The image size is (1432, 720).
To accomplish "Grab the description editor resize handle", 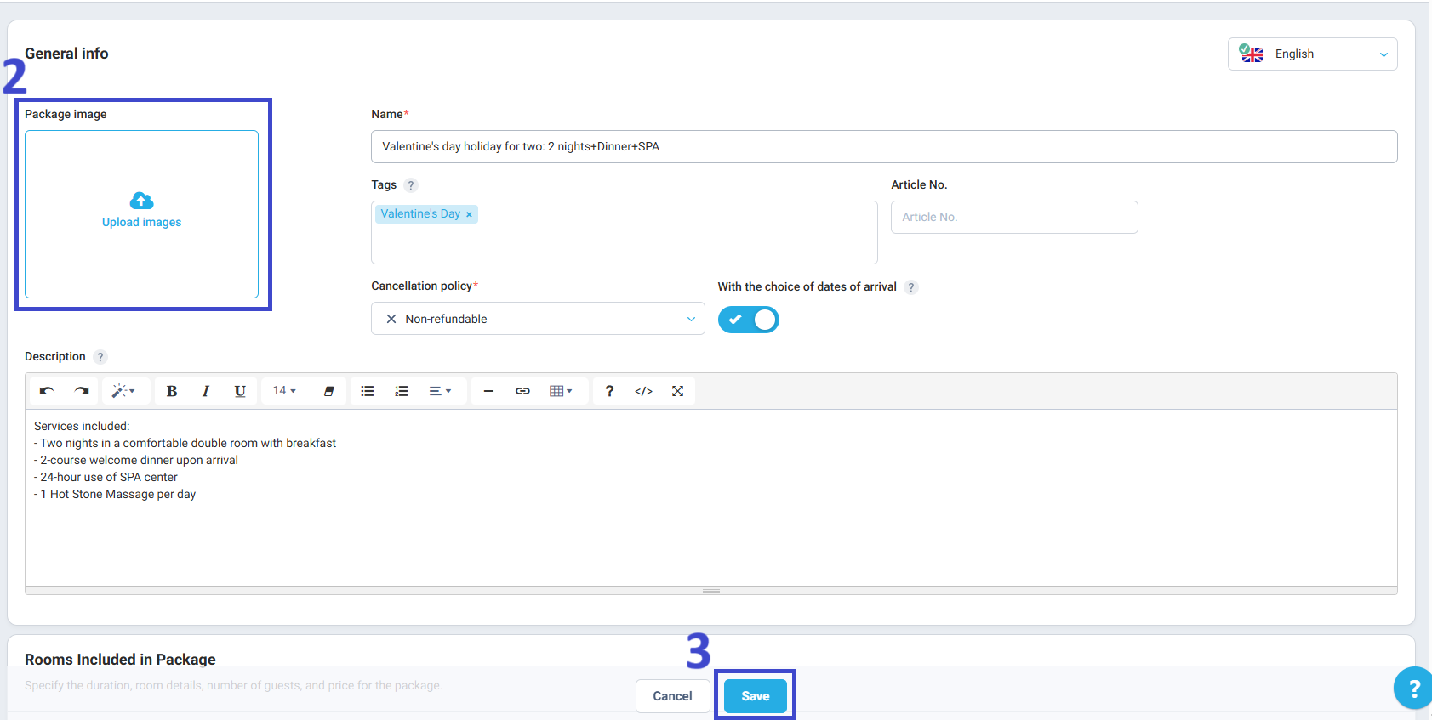I will [711, 591].
